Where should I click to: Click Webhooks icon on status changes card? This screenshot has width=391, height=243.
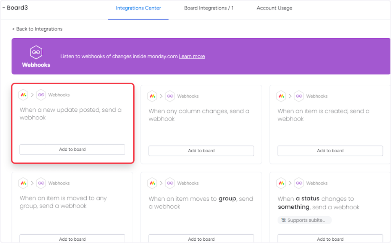click(299, 183)
